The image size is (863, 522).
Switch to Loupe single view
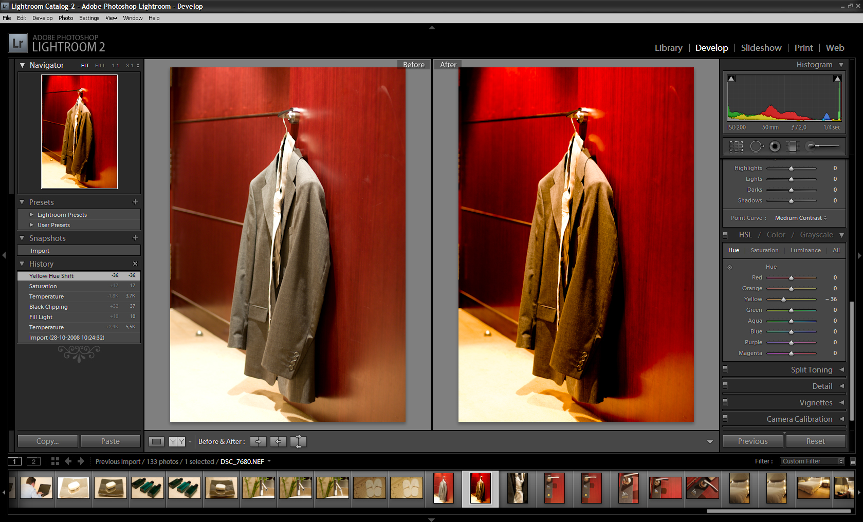157,441
